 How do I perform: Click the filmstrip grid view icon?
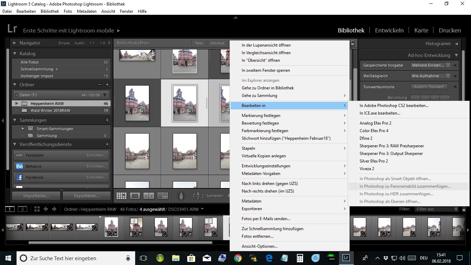tap(37, 209)
